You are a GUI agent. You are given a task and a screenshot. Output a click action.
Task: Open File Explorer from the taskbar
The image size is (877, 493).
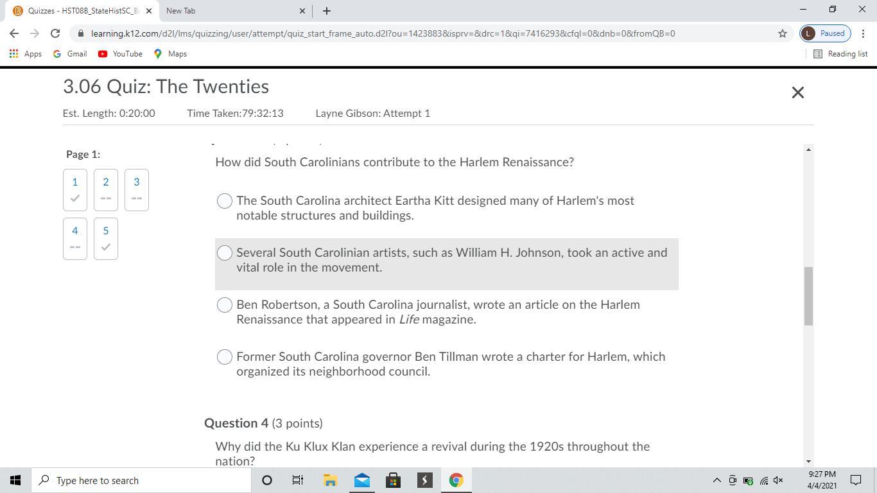[330, 480]
